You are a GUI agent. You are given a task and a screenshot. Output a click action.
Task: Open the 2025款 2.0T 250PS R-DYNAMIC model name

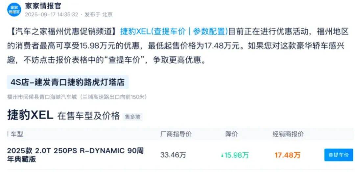75,155
